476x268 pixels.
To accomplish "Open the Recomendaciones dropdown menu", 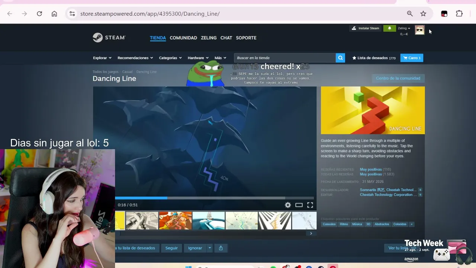I will tap(135, 58).
